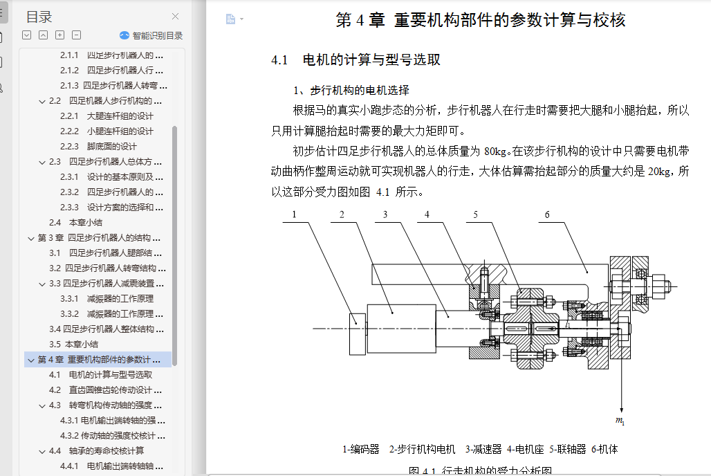
Task: Open the second left sidebar panel icon
Action: click(x=2, y=37)
